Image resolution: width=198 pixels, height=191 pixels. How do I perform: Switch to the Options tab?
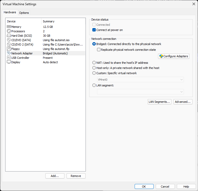(24, 13)
